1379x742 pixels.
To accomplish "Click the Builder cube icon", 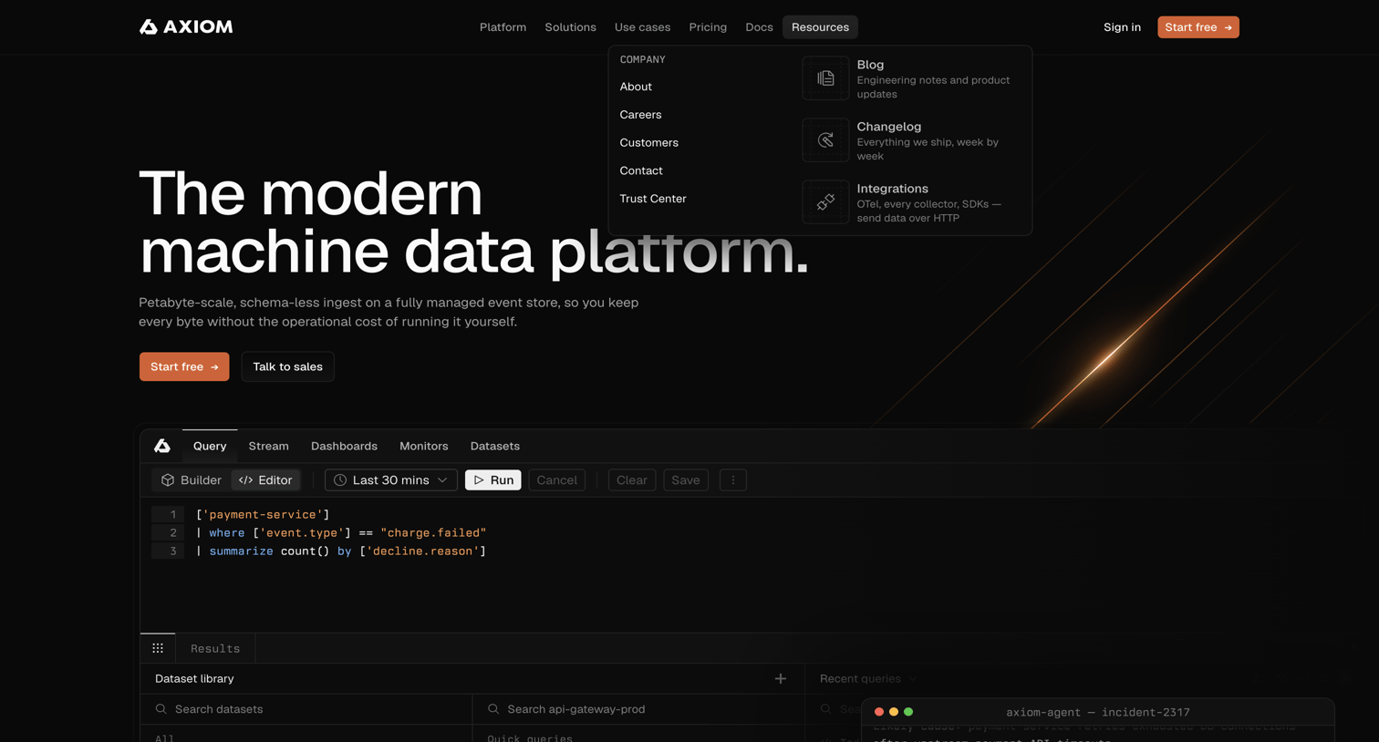I will point(168,480).
